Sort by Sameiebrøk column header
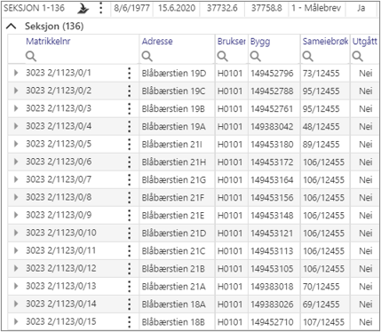Image resolution: width=381 pixels, height=332 pixels. pyautogui.click(x=325, y=42)
